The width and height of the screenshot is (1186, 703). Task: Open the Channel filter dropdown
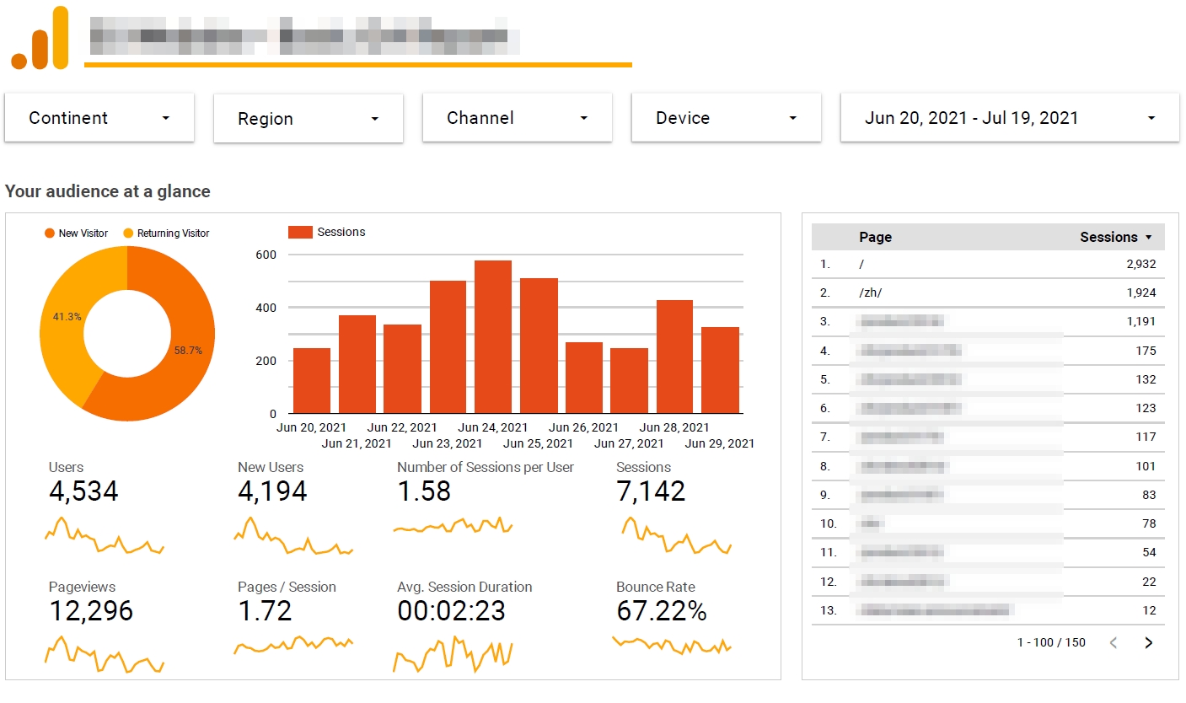pos(517,118)
